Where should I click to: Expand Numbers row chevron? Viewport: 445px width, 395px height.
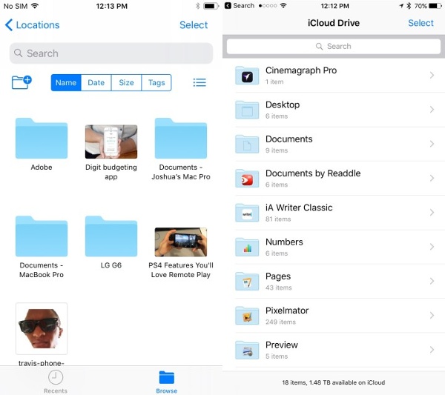432,247
